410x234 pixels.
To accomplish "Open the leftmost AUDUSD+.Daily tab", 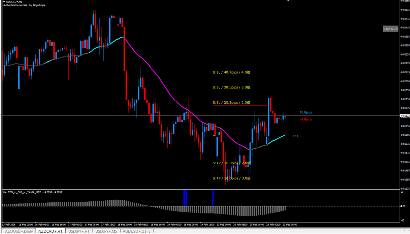I will tap(19, 231).
